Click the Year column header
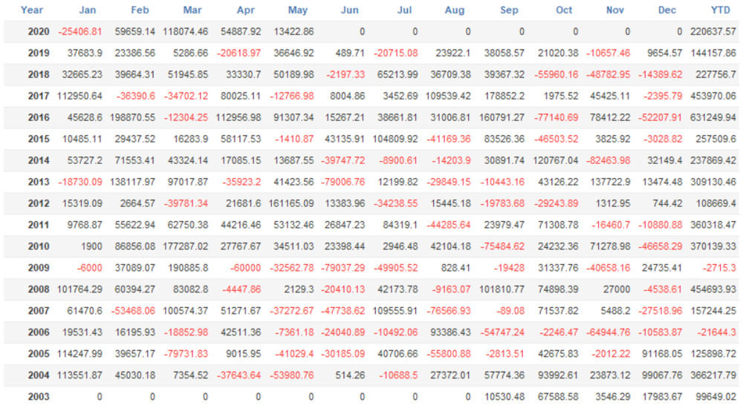Screen dimensions: 743x406 point(32,10)
